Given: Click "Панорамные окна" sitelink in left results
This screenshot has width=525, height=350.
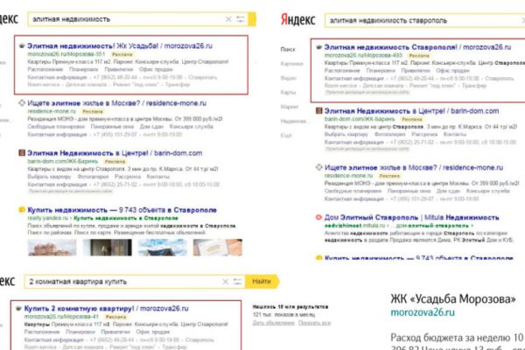Looking at the screenshot, I should click(x=112, y=127).
